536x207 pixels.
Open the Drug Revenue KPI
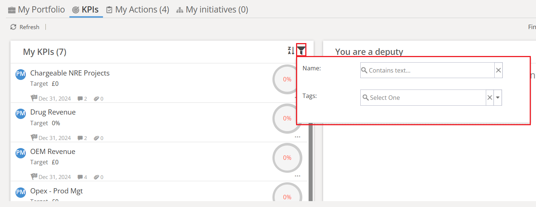coord(53,112)
